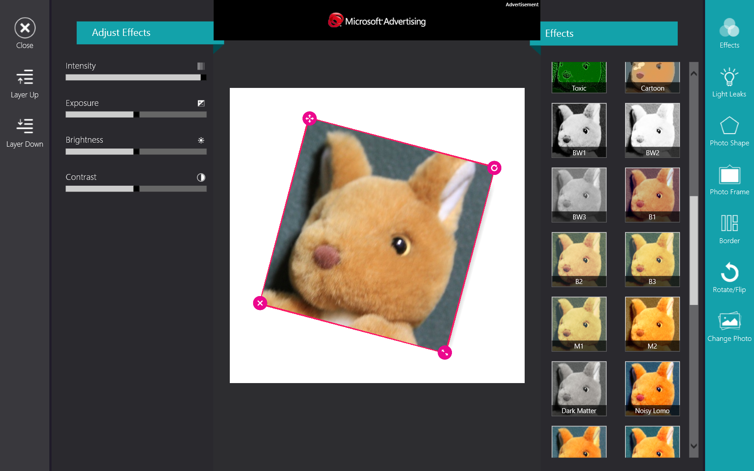Open Border options

[x=729, y=223]
